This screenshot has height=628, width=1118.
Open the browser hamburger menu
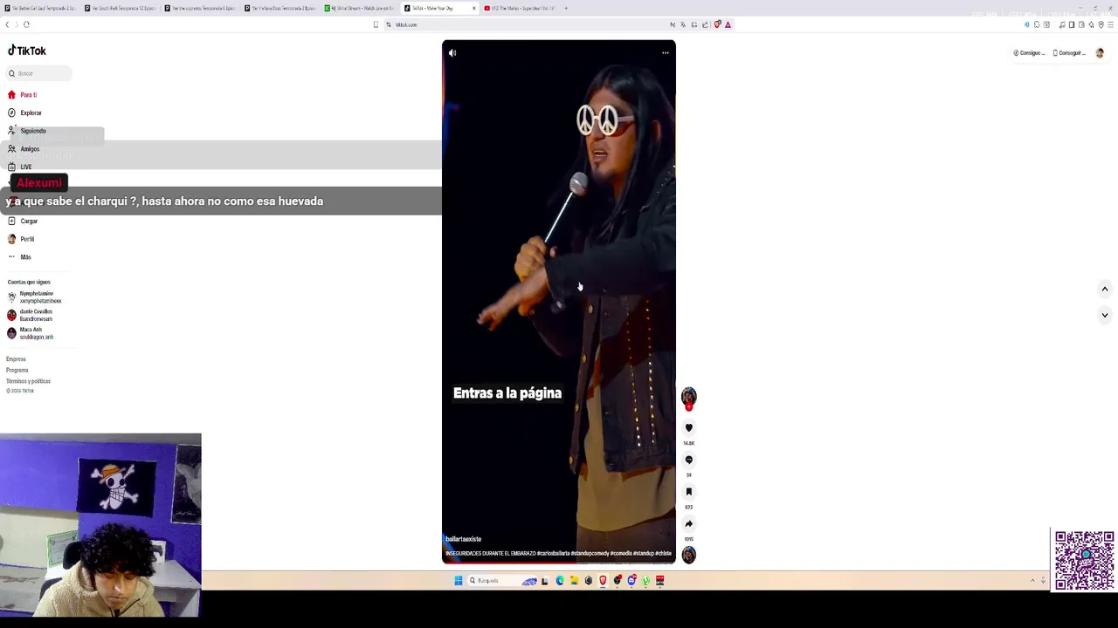pos(1110,24)
